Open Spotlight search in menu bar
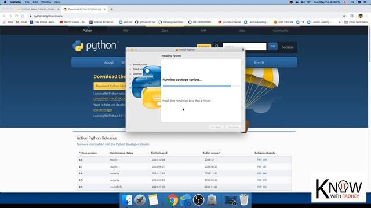Viewport: 371px width, 208px height. click(353, 2)
